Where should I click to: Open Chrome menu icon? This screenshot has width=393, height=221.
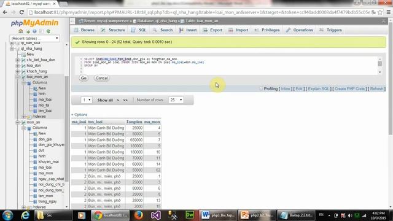click(389, 12)
